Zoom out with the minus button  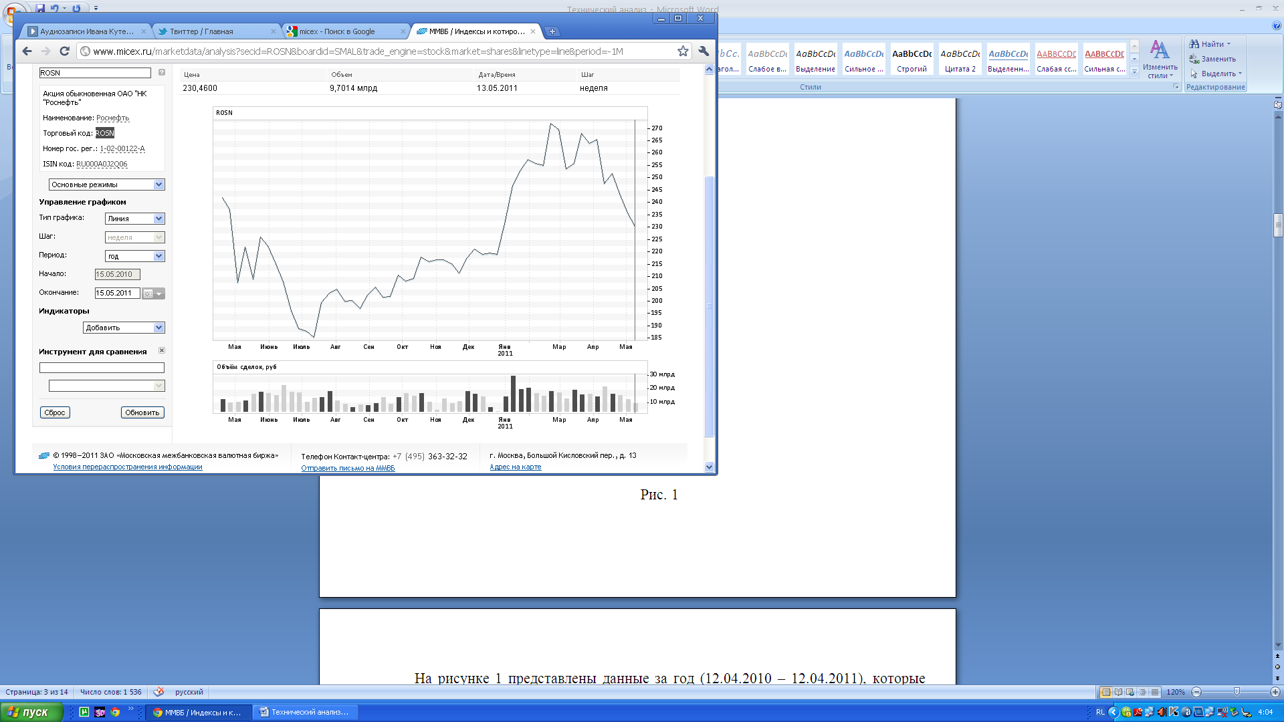[1196, 692]
